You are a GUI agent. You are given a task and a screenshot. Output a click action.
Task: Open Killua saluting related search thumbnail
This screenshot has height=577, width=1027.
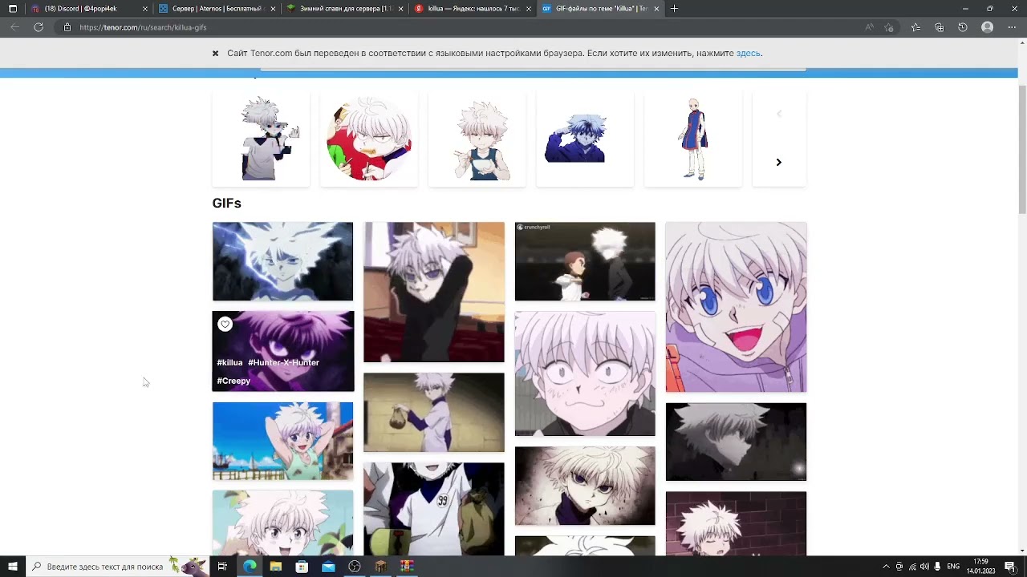pyautogui.click(x=585, y=139)
